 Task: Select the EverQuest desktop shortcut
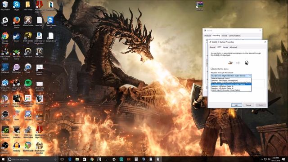[x=39, y=53]
